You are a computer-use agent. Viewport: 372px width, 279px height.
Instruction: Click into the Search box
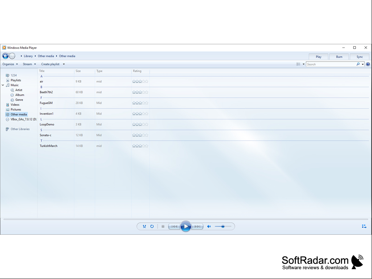[331, 64]
